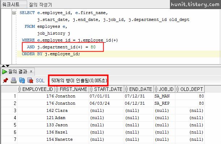Select employee ID cell 136
The width and height of the screenshot is (221, 144).
(36, 132)
